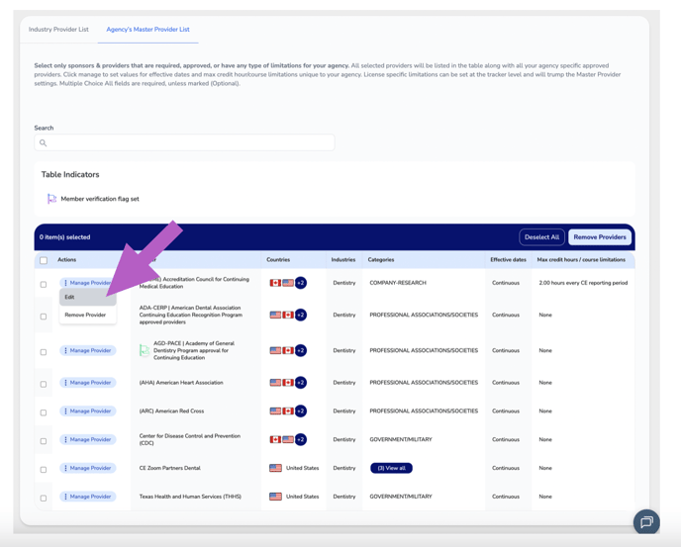Open Manage Provider for Texas Health row
This screenshot has width=681, height=547.
88,497
